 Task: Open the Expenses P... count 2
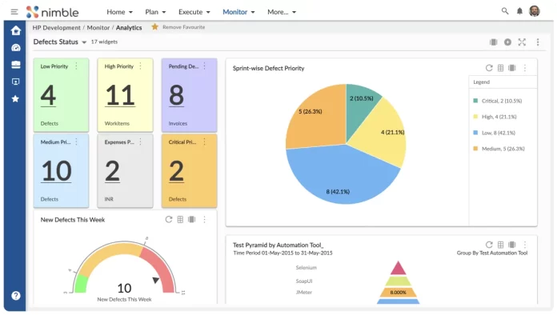112,171
